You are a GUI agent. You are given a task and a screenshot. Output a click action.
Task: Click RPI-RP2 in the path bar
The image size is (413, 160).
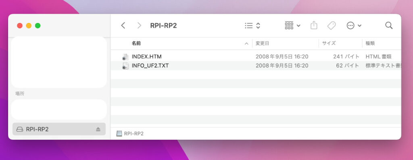(130, 134)
